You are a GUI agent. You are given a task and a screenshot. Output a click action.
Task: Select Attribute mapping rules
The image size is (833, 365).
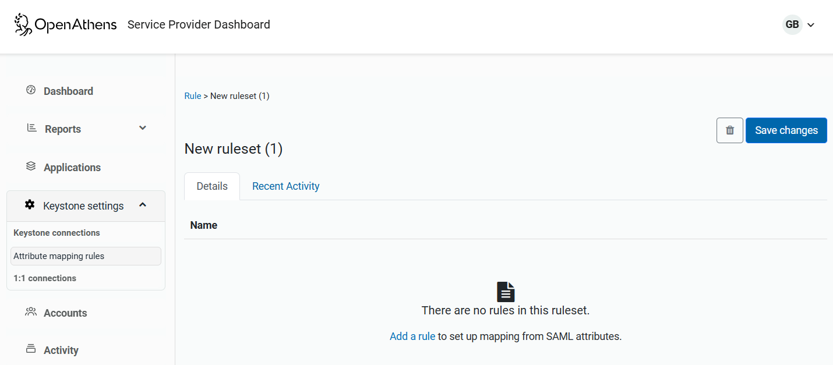pyautogui.click(x=58, y=256)
